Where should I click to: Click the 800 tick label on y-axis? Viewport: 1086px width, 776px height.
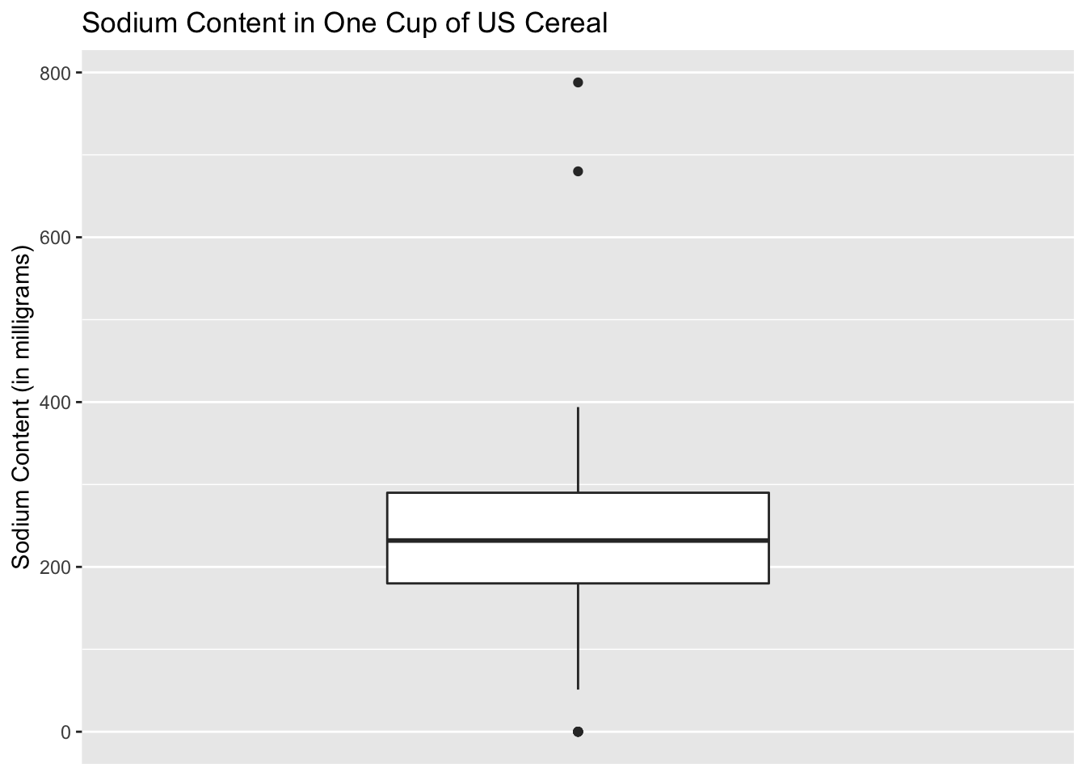tap(56, 74)
